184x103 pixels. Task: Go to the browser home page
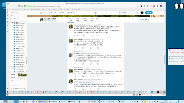(22, 6)
